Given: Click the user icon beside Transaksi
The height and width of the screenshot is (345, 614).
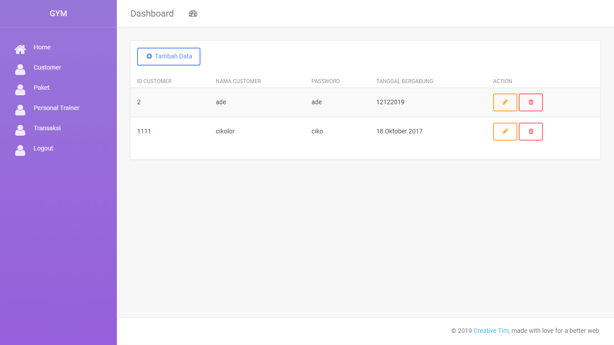Looking at the screenshot, I should coord(20,130).
